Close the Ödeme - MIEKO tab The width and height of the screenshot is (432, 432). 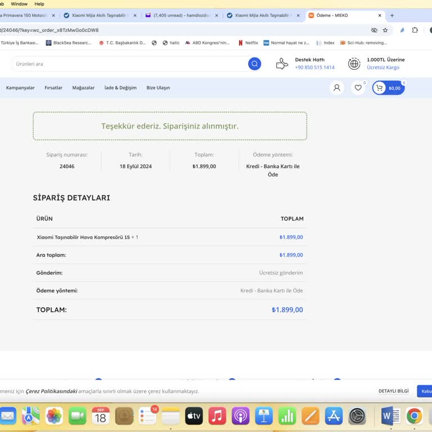(380, 15)
